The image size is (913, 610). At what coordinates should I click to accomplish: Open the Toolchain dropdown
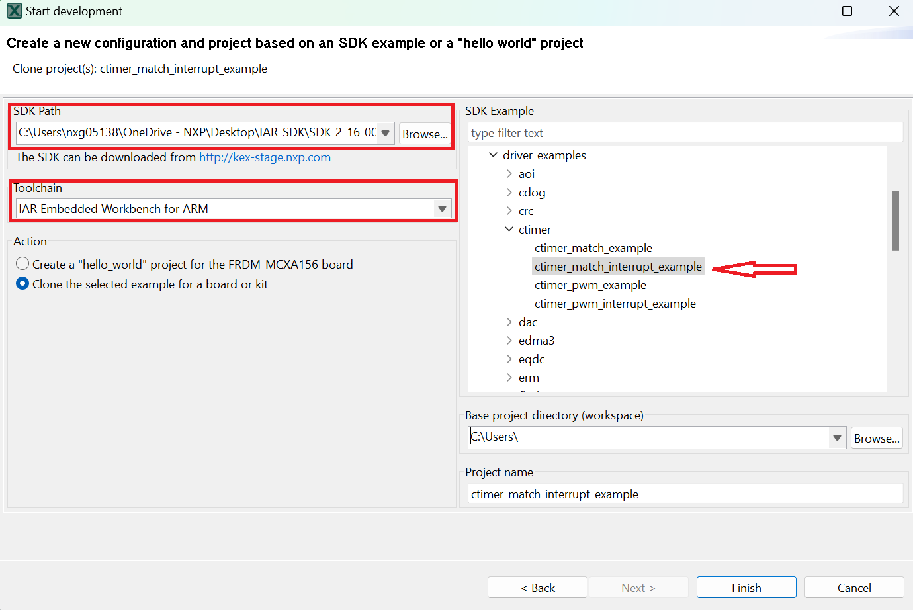442,208
